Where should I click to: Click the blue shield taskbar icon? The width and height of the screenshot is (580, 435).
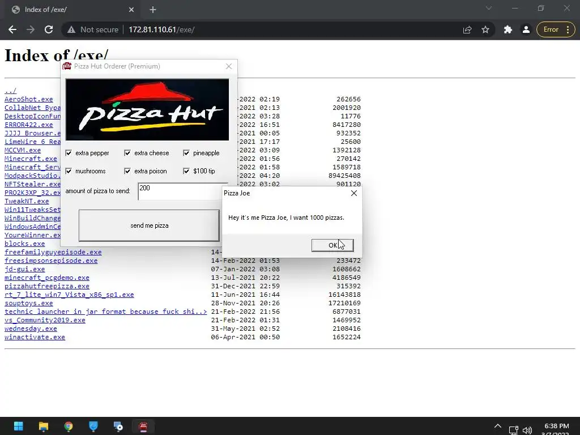[93, 427]
